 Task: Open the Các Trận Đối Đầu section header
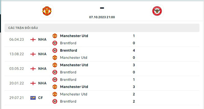[x=23, y=28]
